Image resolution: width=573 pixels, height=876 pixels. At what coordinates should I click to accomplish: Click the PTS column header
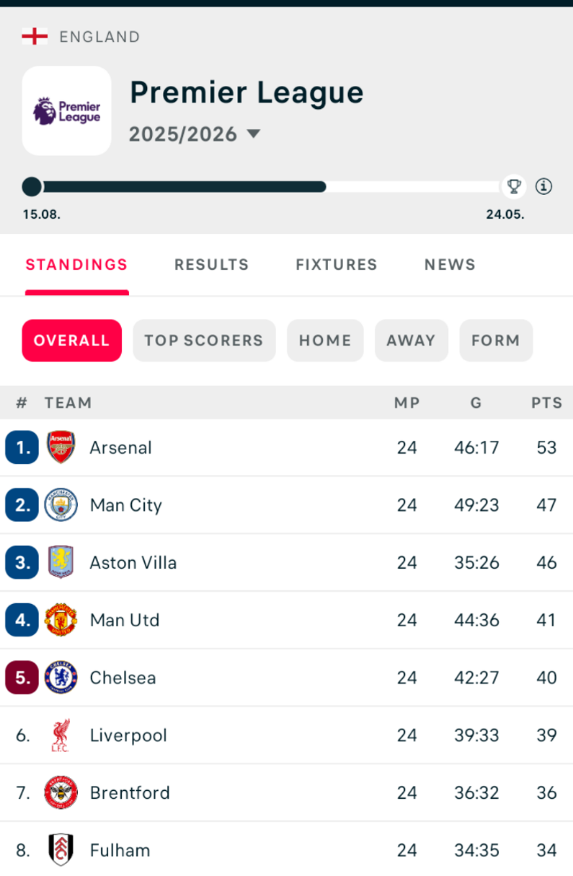click(547, 403)
